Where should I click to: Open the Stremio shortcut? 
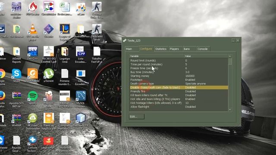(49, 31)
